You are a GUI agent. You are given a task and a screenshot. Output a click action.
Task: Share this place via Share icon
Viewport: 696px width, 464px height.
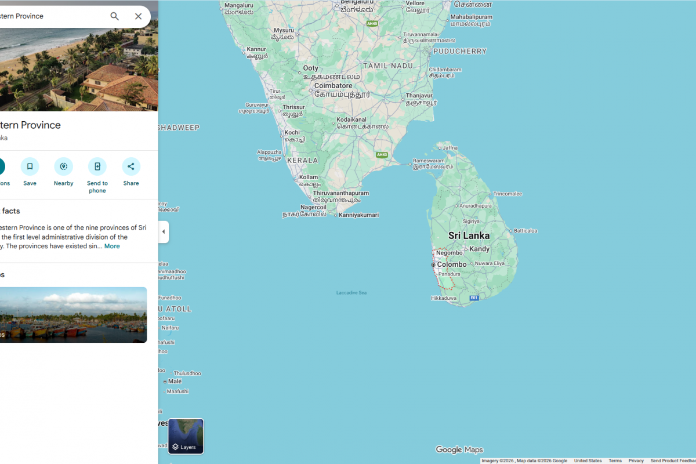[x=130, y=167]
